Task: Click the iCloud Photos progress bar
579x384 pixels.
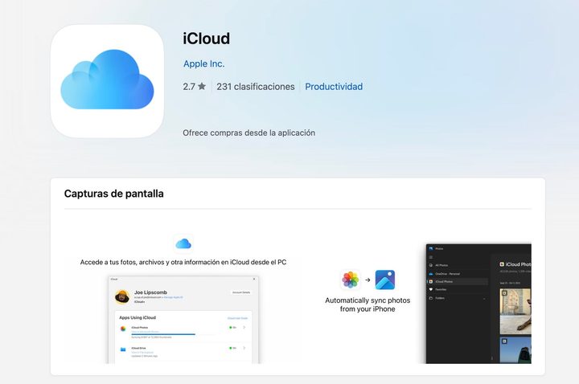Action: (172, 334)
